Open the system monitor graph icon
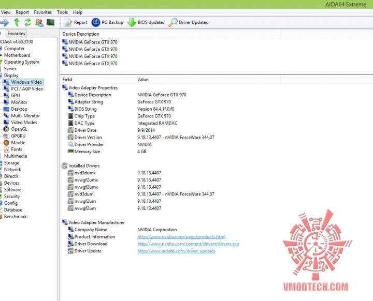Image resolution: width=373 pixels, height=301 pixels. (x=50, y=22)
